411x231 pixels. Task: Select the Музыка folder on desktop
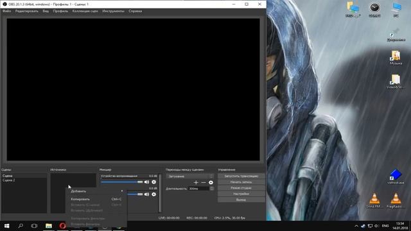pyautogui.click(x=396, y=58)
